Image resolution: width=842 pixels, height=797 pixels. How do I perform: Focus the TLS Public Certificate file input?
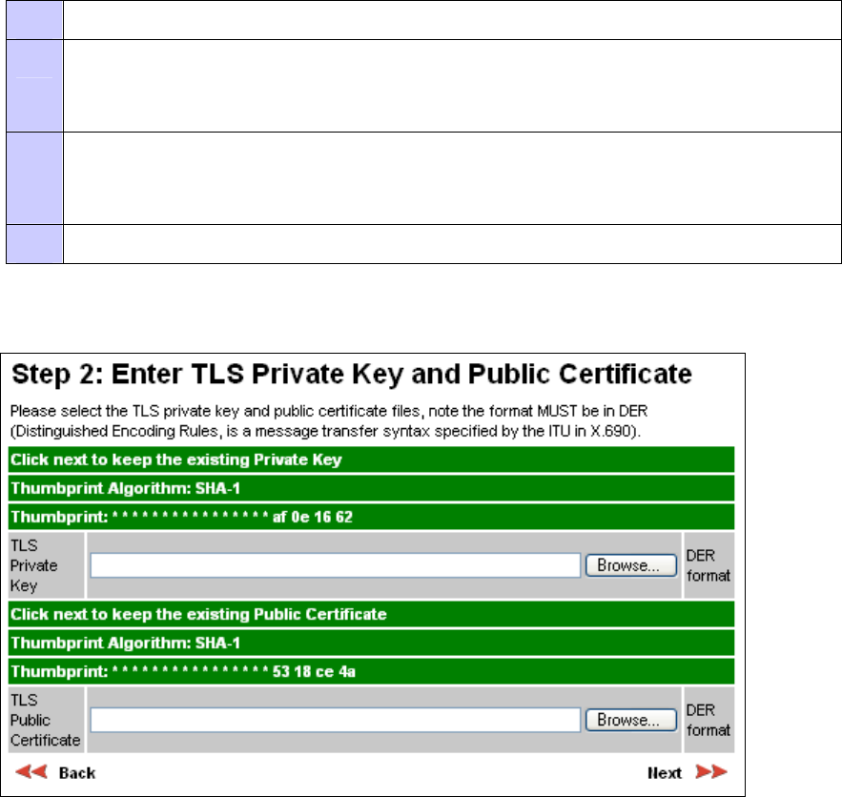[x=336, y=720]
